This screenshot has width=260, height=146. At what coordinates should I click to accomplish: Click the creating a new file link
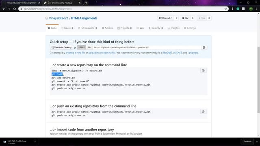75,53
